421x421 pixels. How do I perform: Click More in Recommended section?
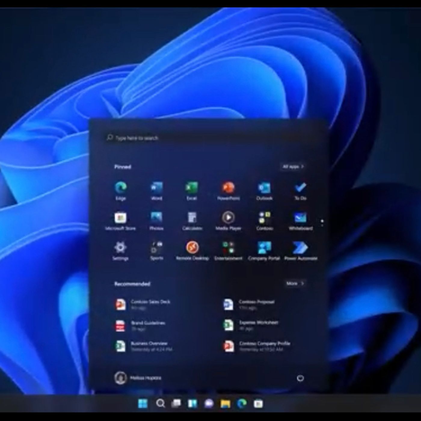pos(295,283)
